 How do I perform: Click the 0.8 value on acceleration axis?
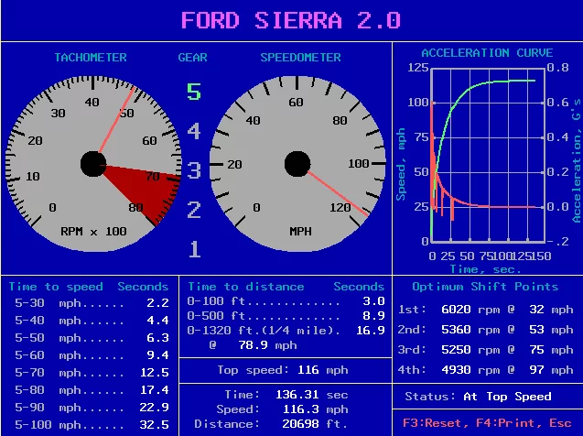[x=558, y=68]
